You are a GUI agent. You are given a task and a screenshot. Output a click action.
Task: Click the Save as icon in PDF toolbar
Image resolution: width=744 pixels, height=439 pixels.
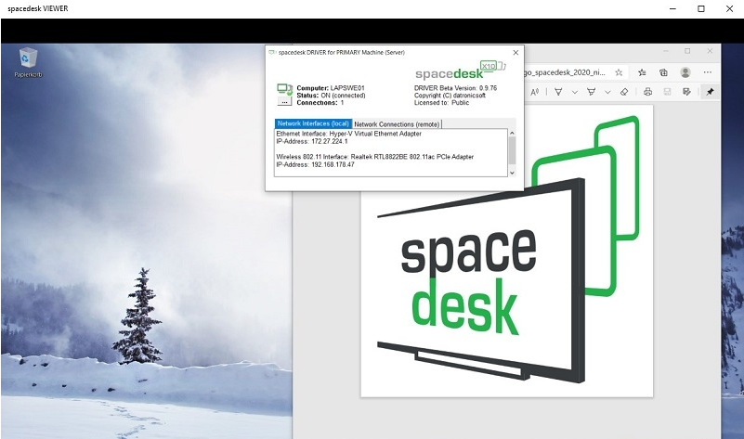tap(686, 92)
